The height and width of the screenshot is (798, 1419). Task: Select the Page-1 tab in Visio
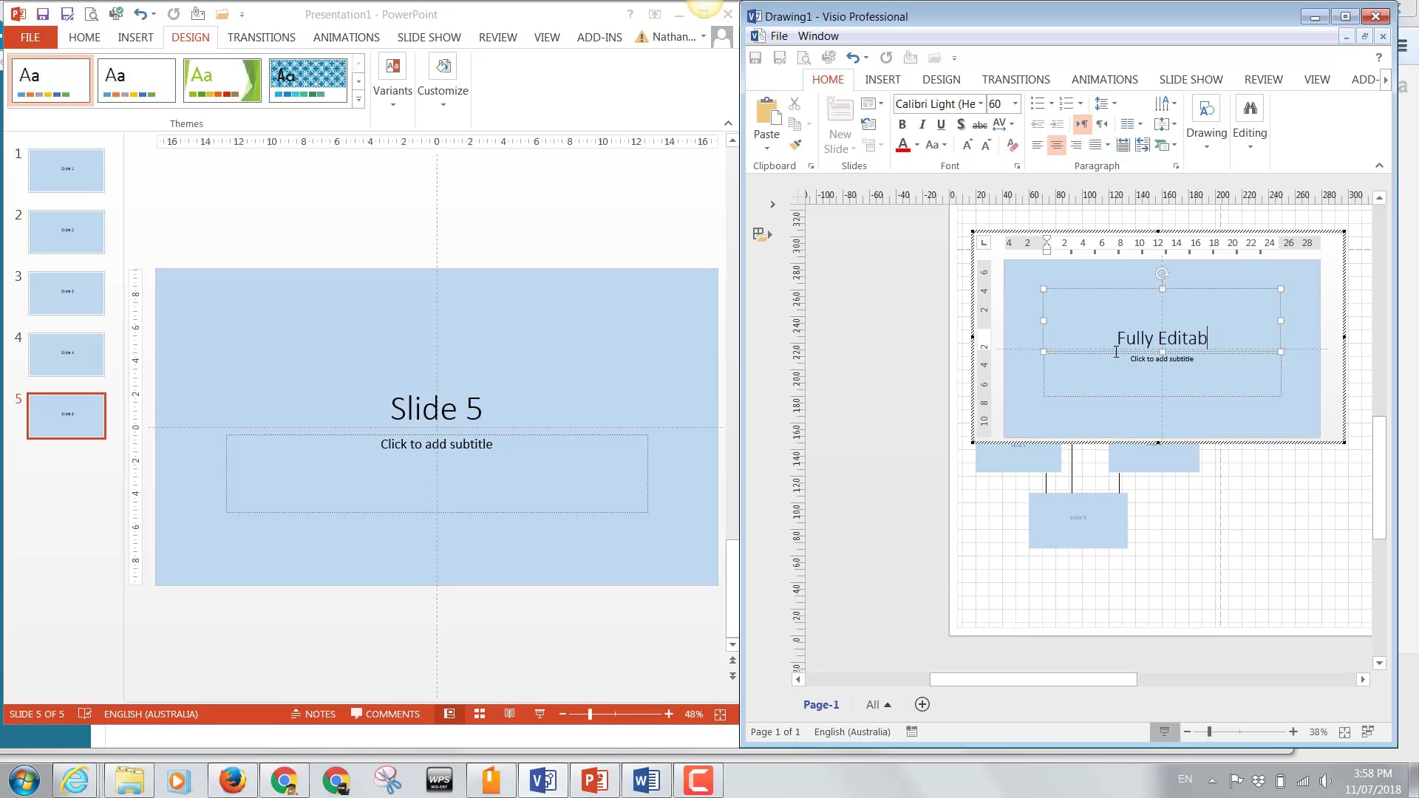point(821,704)
